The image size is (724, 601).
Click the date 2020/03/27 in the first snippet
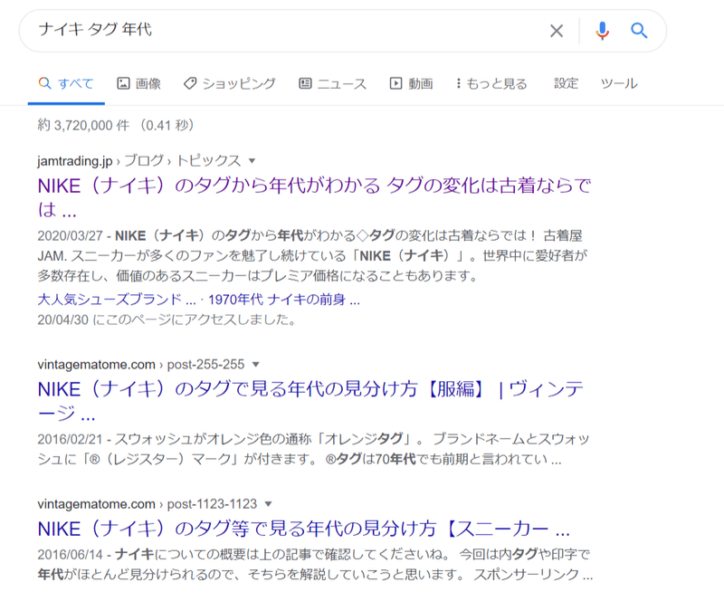pyautogui.click(x=70, y=235)
